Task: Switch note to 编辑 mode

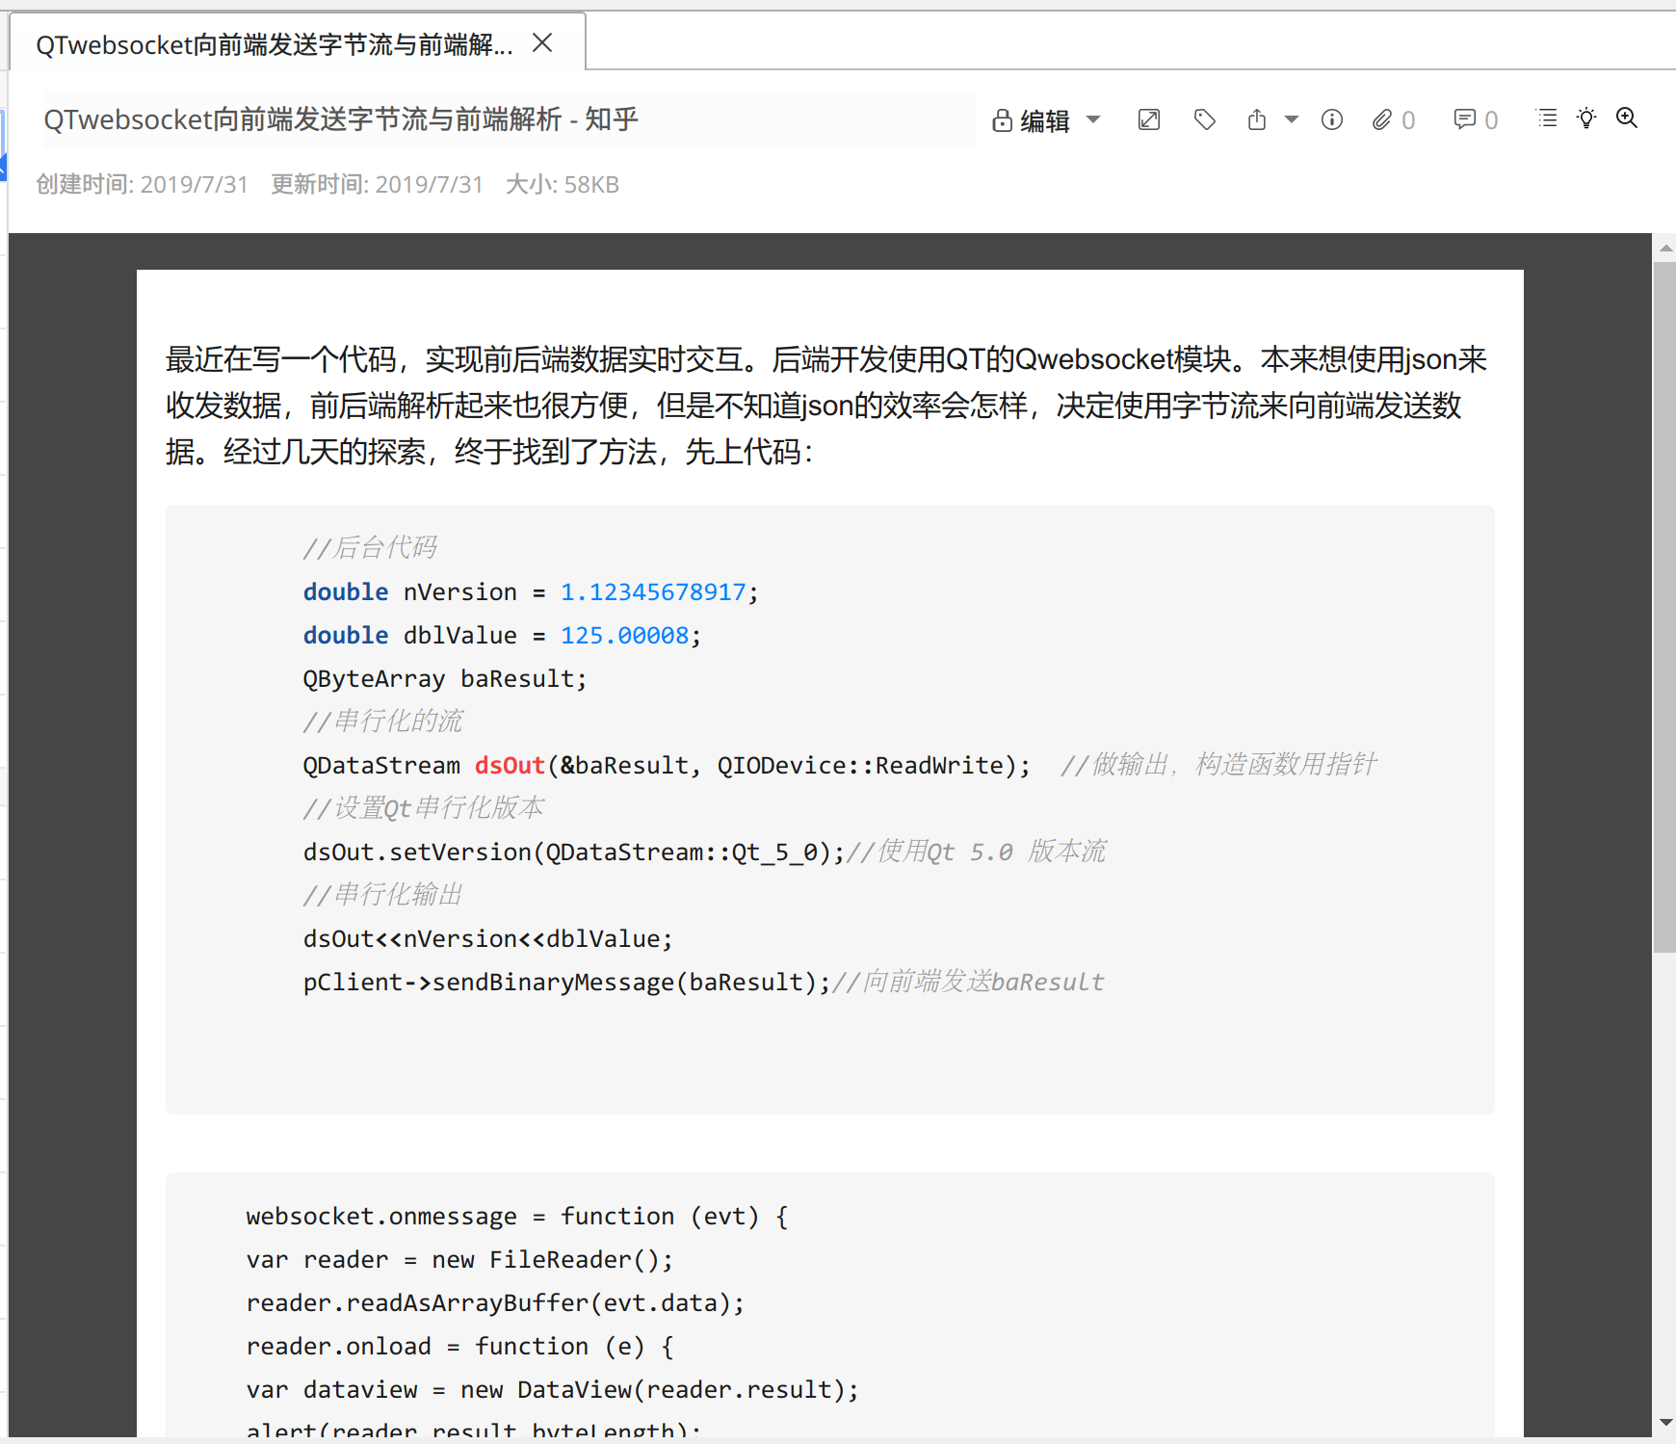Action: pyautogui.click(x=1045, y=120)
